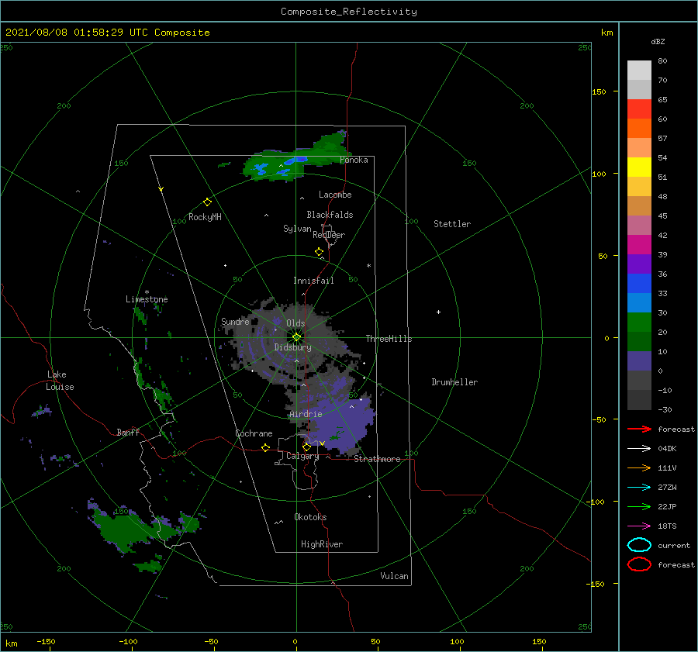Click the yellow radar center marker near Olds

[x=296, y=337]
